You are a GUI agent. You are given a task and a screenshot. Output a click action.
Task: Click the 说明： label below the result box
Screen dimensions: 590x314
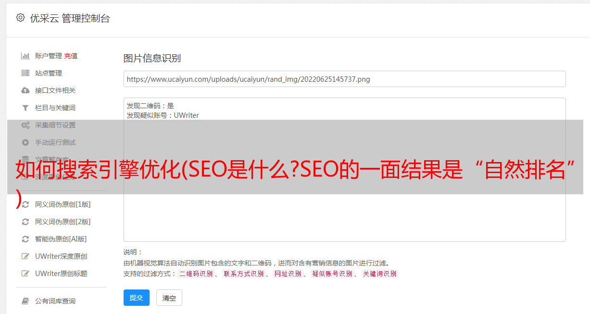[x=133, y=252]
